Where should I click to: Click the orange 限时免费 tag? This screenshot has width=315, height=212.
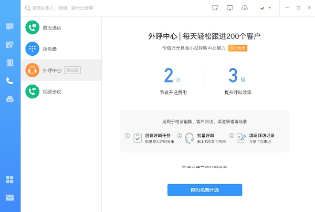click(237, 48)
